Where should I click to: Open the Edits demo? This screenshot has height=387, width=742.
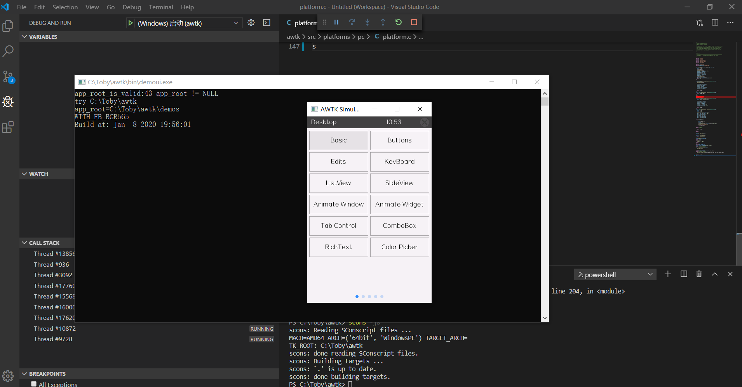(339, 161)
